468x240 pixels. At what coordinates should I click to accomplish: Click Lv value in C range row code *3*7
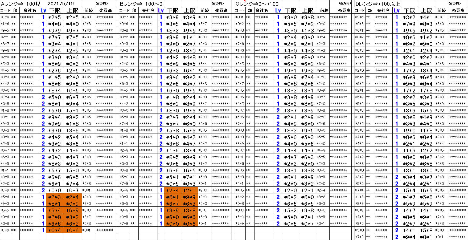278,110
